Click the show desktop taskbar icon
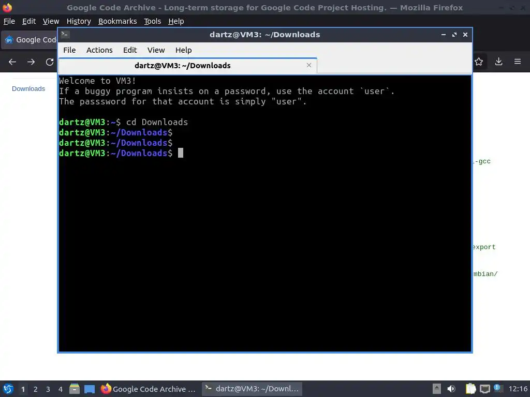The width and height of the screenshot is (530, 397). 90,389
